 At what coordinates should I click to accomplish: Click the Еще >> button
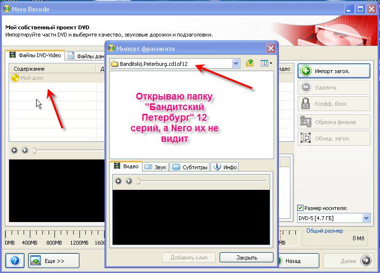(x=54, y=261)
